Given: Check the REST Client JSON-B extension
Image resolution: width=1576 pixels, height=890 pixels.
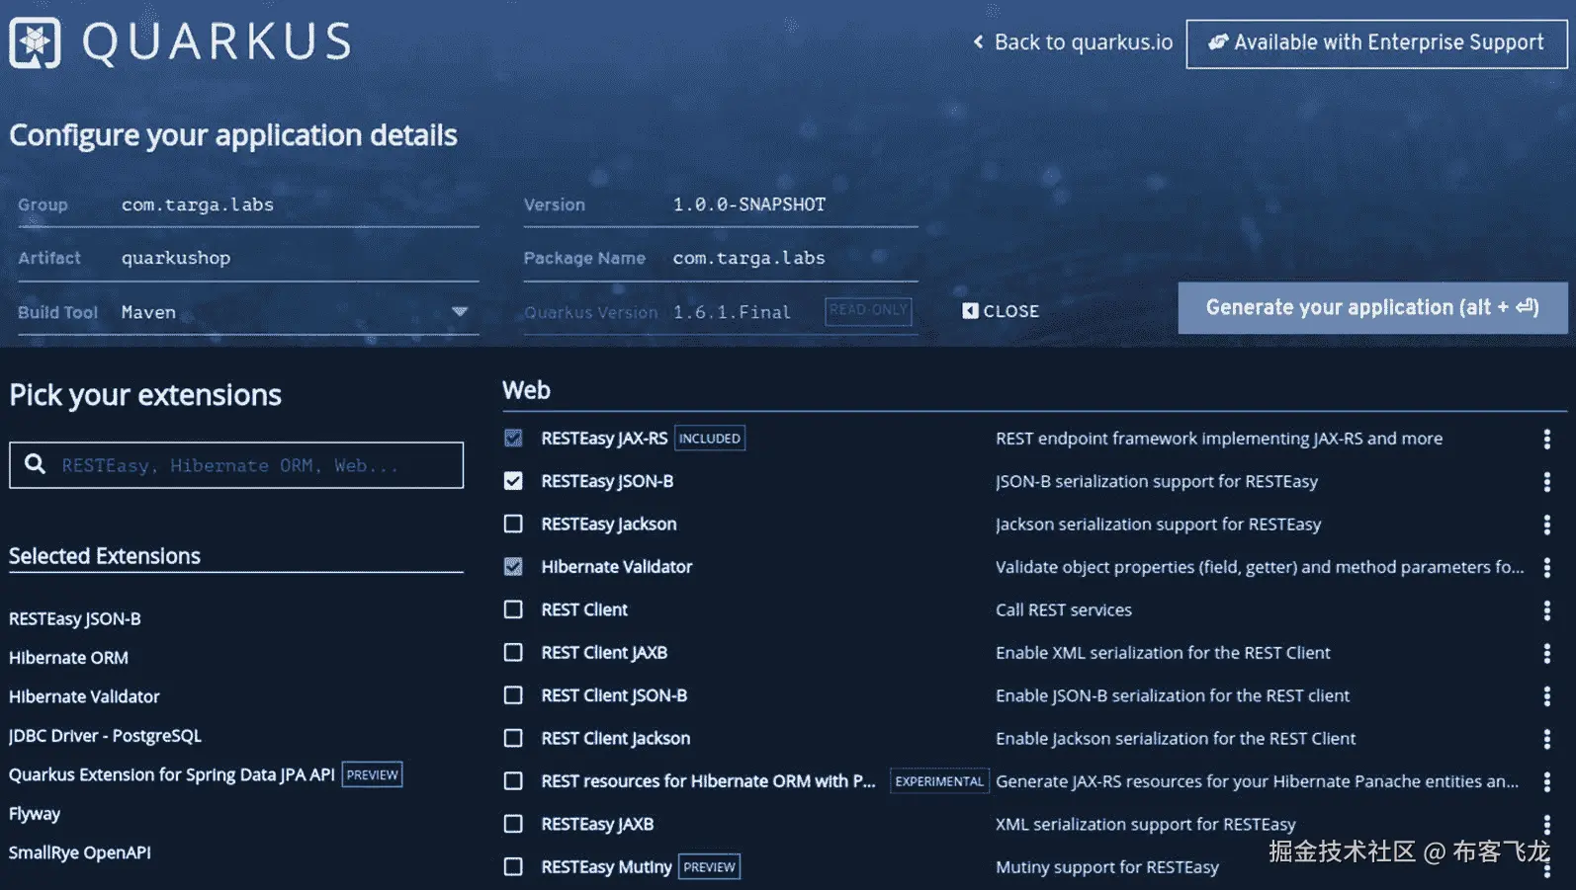Looking at the screenshot, I should tap(513, 695).
